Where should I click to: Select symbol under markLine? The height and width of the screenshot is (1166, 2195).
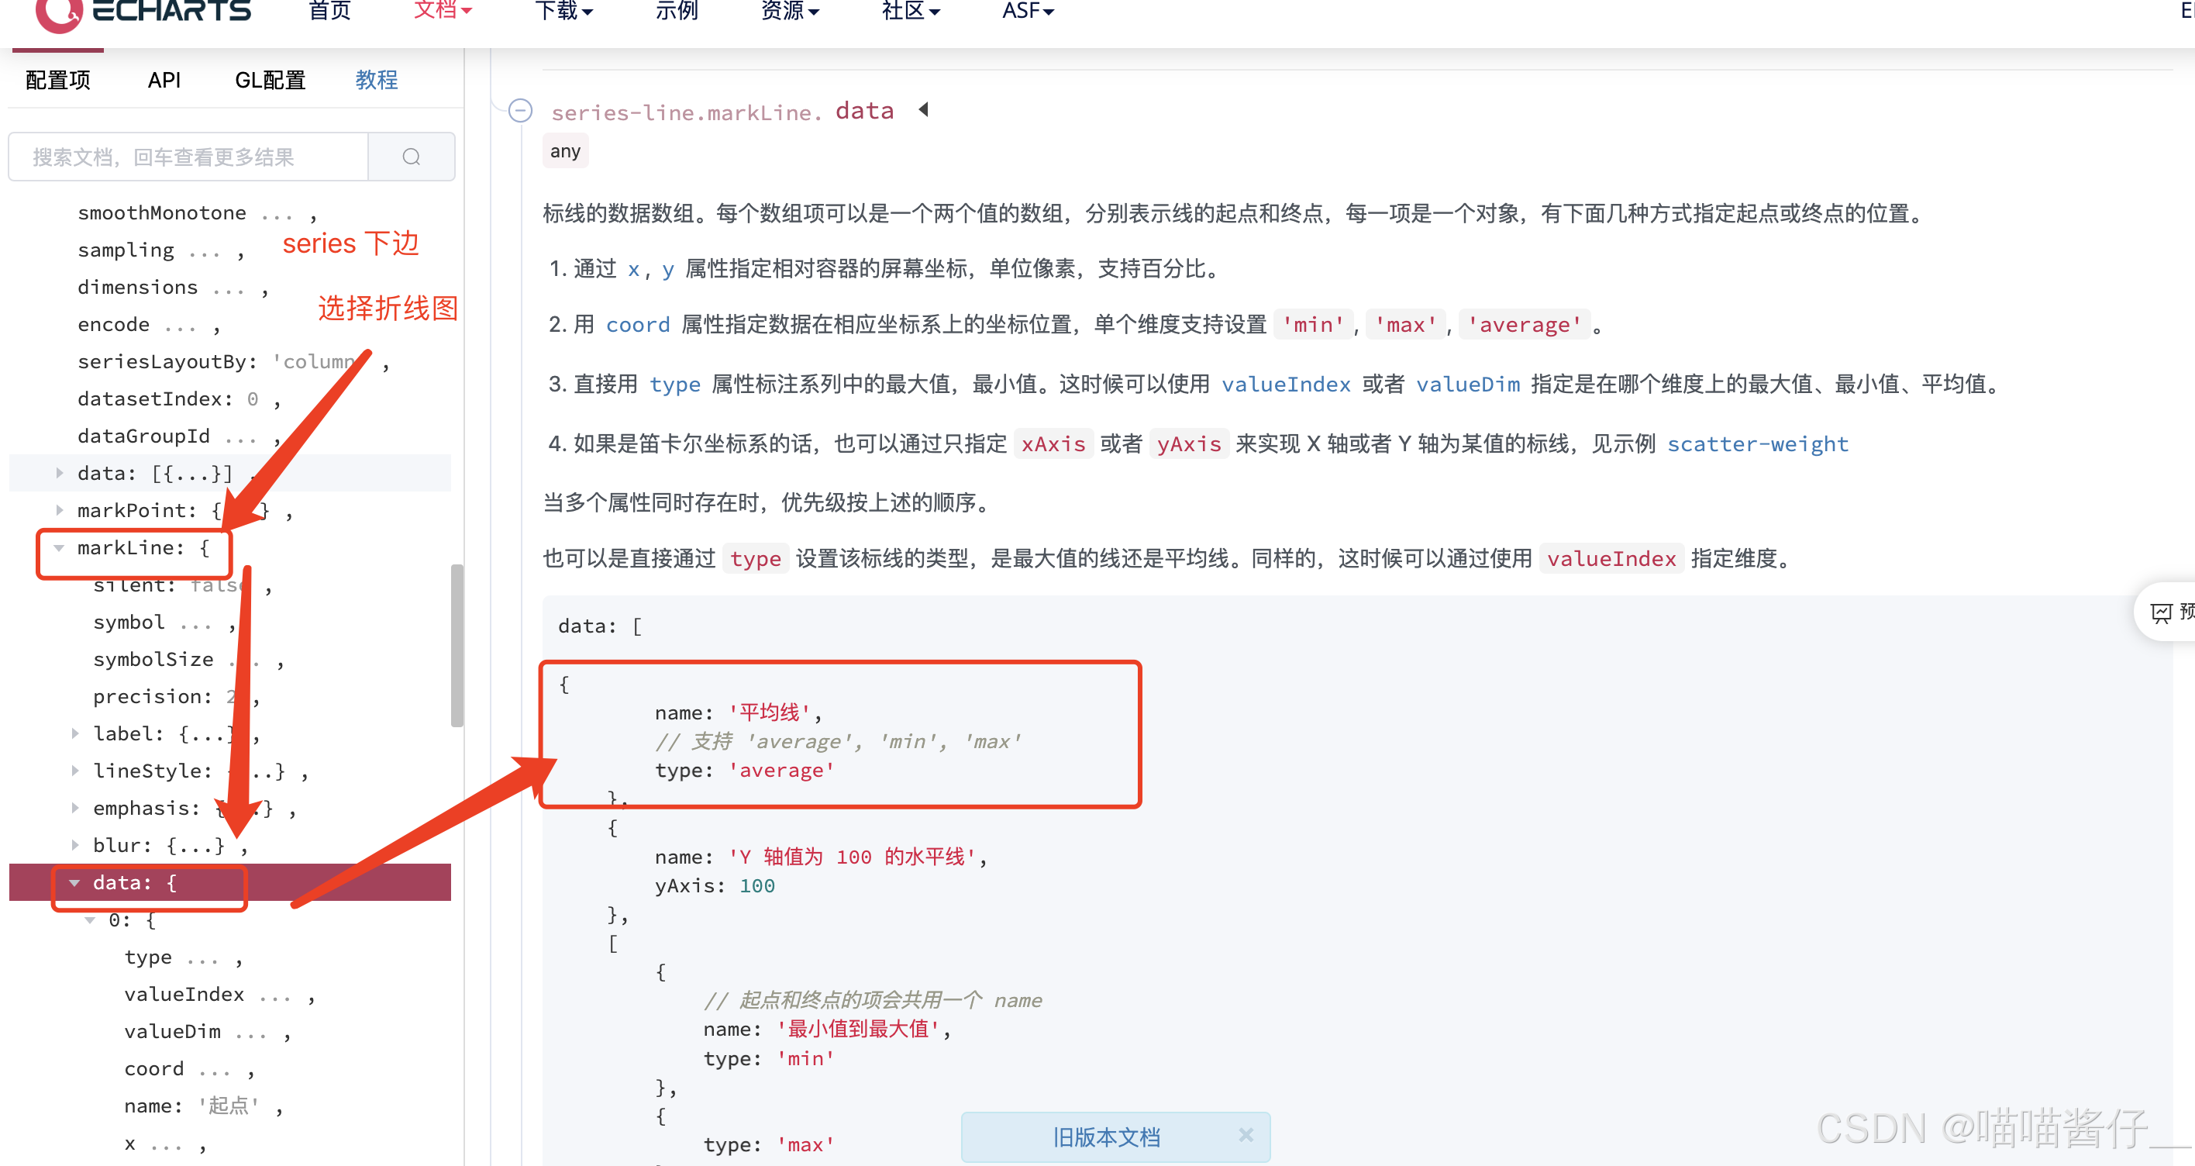[x=129, y=623]
